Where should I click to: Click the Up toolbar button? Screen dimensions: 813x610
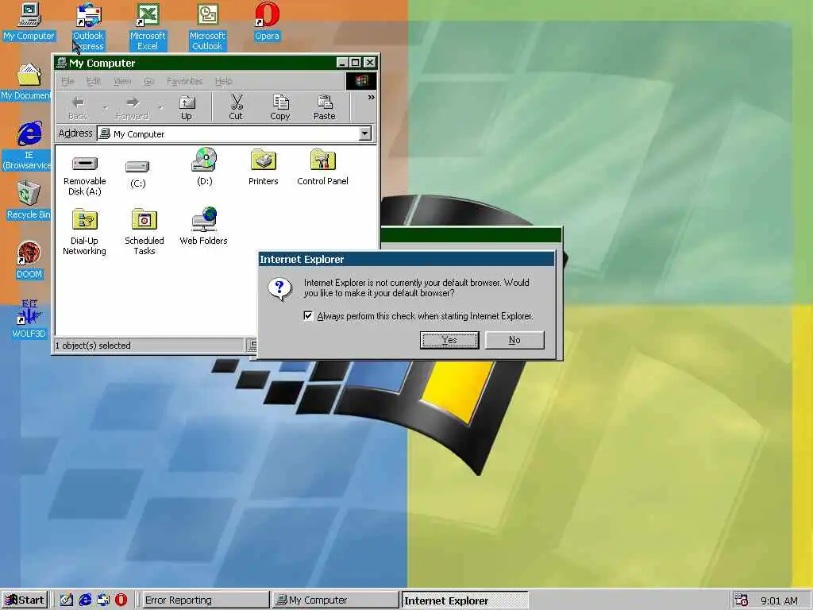pyautogui.click(x=187, y=108)
